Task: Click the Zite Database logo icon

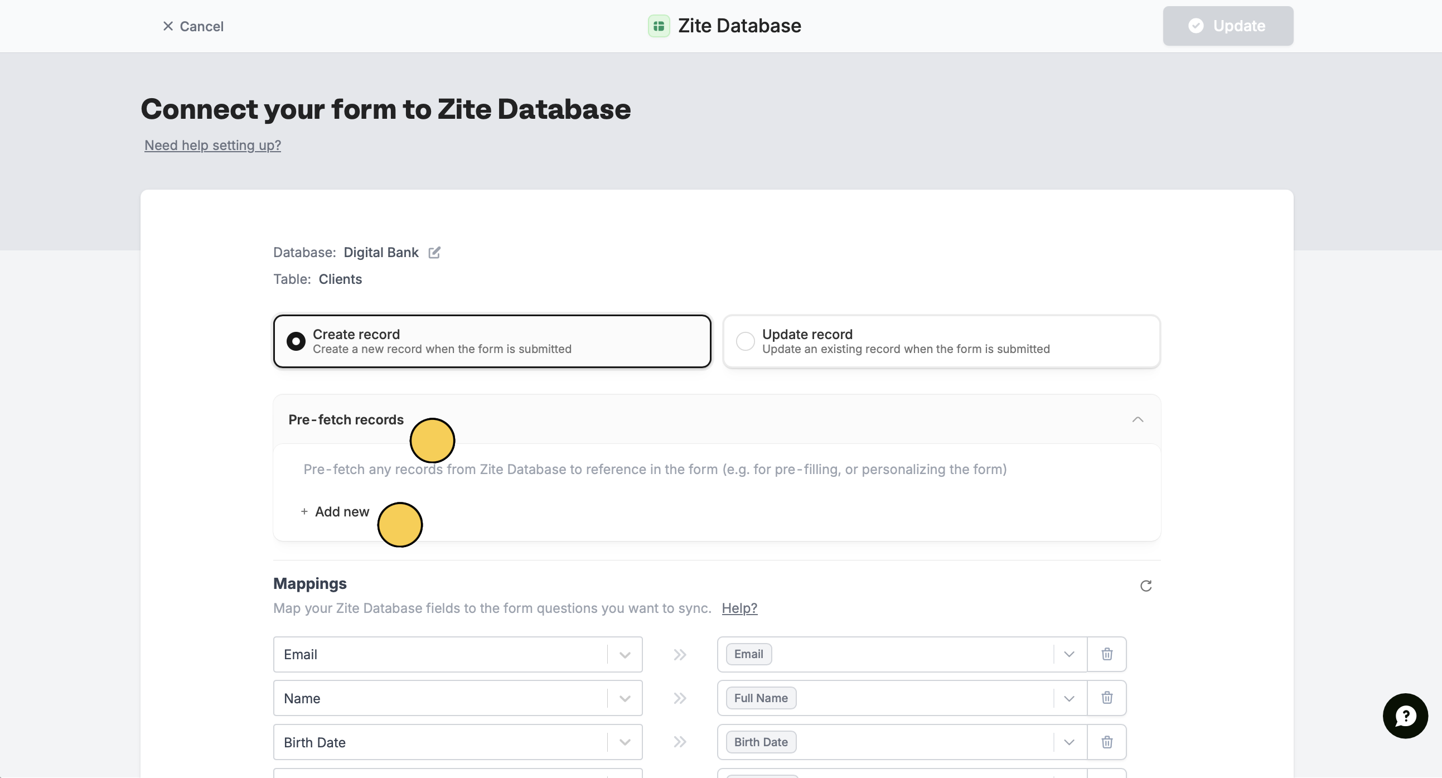Action: (659, 26)
